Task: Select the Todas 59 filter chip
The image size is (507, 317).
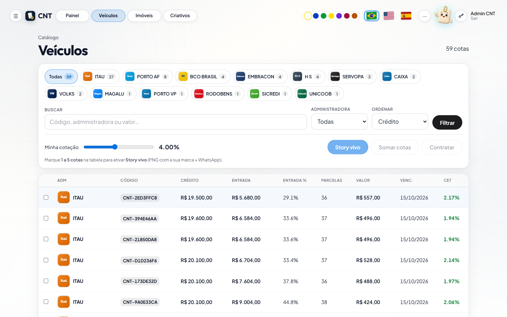Action: point(61,77)
